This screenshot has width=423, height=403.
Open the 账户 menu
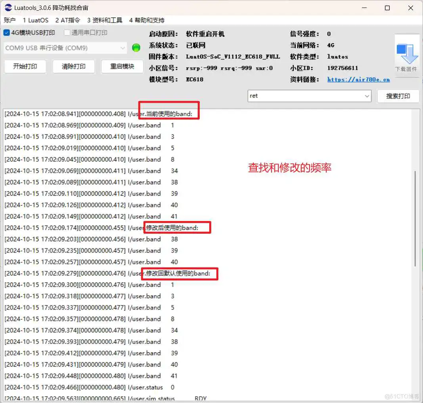10,20
